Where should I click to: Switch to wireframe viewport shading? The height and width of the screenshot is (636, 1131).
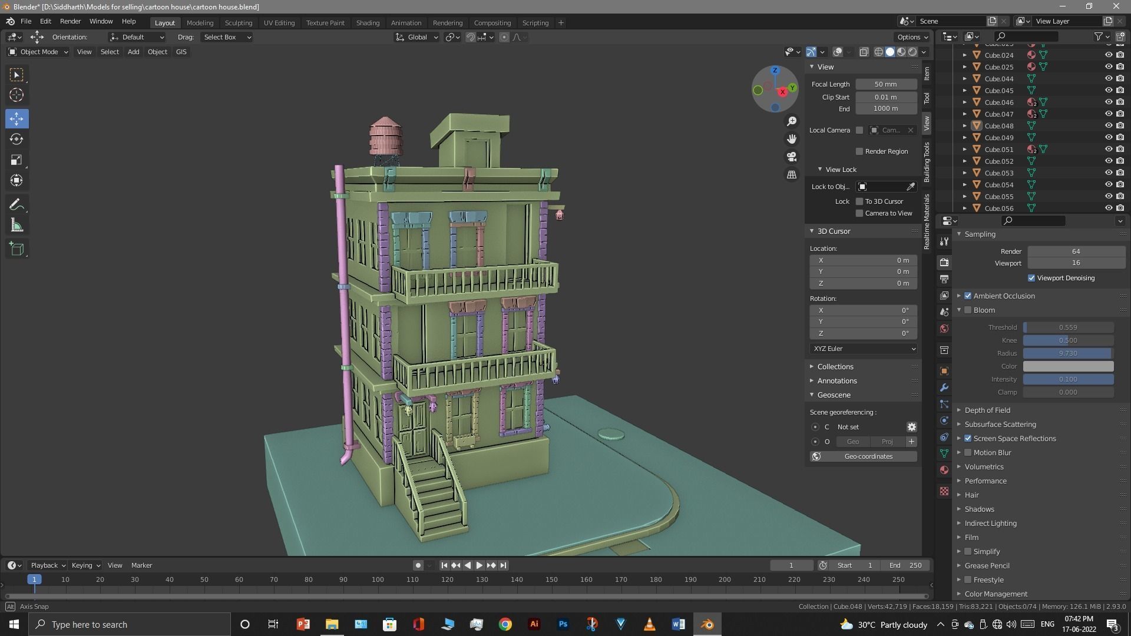[878, 52]
